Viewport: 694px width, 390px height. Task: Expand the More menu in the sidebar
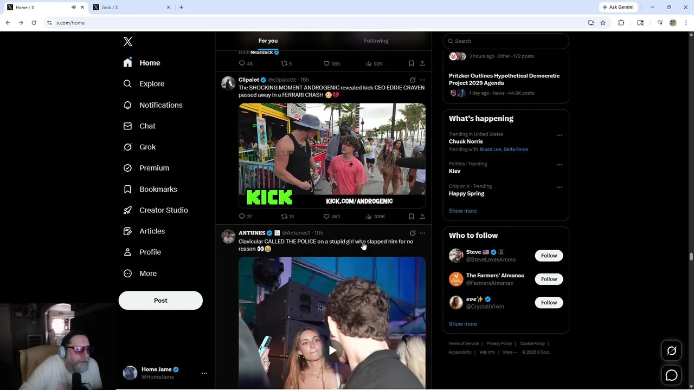[x=140, y=274]
